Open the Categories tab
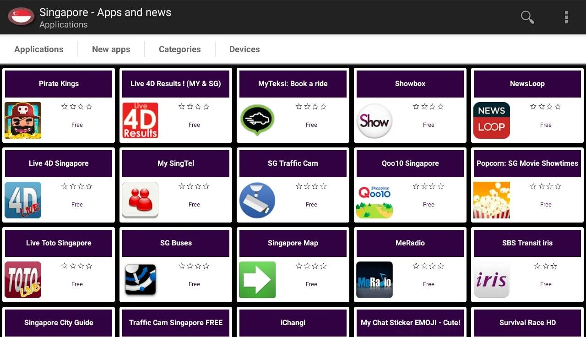Image resolution: width=586 pixels, height=337 pixels. (x=180, y=49)
